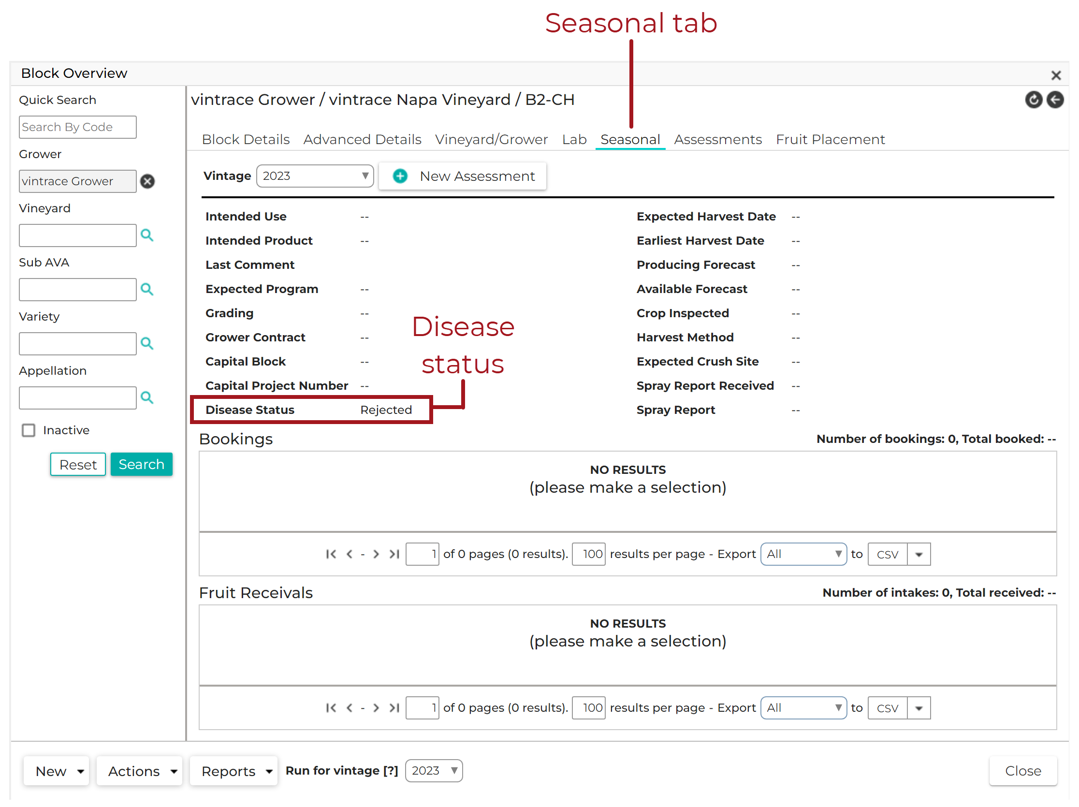
Task: Click the Appellation input field
Action: click(77, 398)
